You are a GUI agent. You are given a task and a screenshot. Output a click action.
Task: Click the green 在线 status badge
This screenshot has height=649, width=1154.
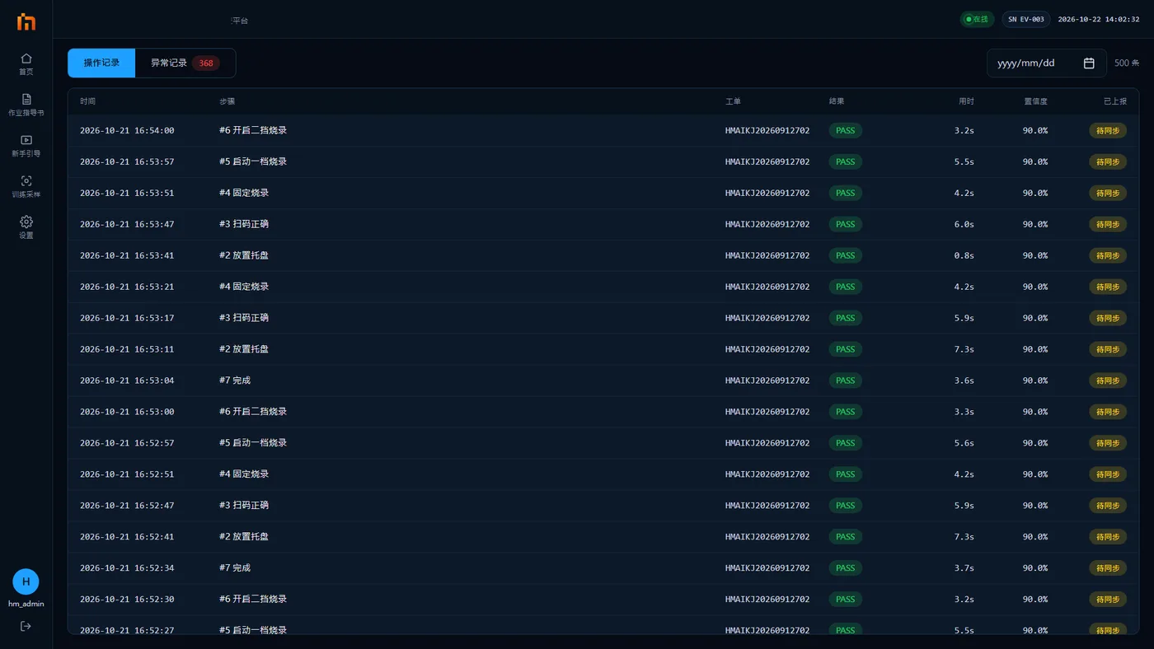tap(977, 19)
